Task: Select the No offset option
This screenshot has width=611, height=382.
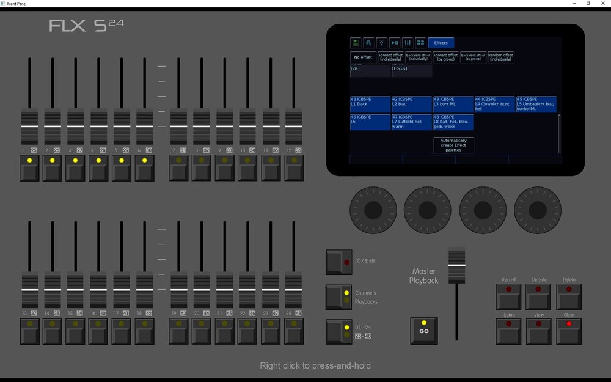Action: coord(363,57)
